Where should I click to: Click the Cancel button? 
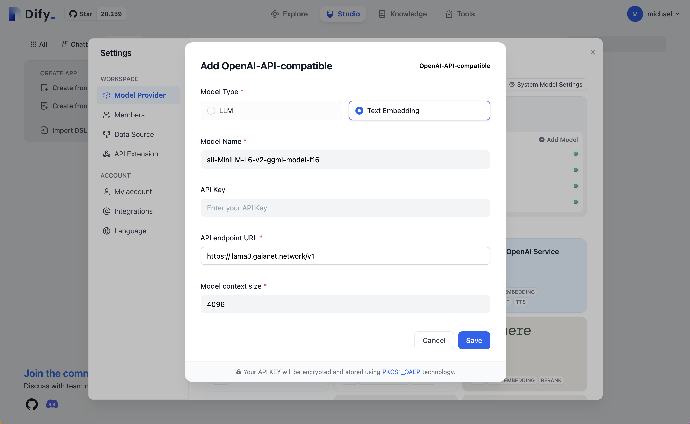(x=434, y=340)
